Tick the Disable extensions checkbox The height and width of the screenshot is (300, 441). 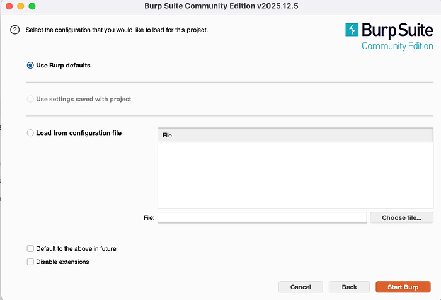[30, 262]
